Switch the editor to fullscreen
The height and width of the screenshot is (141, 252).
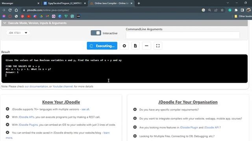158,46
